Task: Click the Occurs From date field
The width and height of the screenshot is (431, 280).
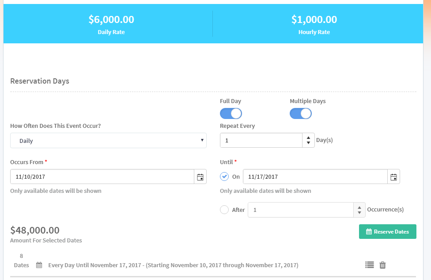Action: coord(102,177)
